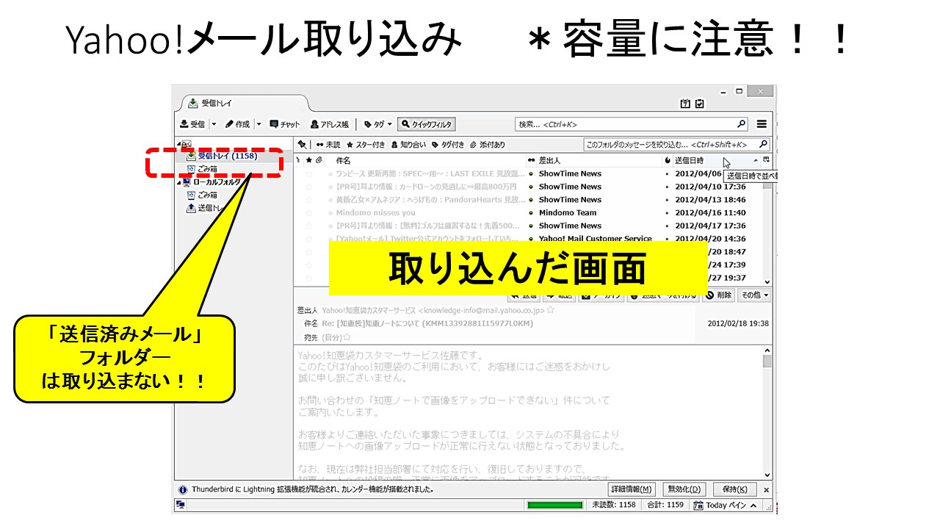Click the star beside the sender address
The height and width of the screenshot is (529, 940).
tap(550, 310)
